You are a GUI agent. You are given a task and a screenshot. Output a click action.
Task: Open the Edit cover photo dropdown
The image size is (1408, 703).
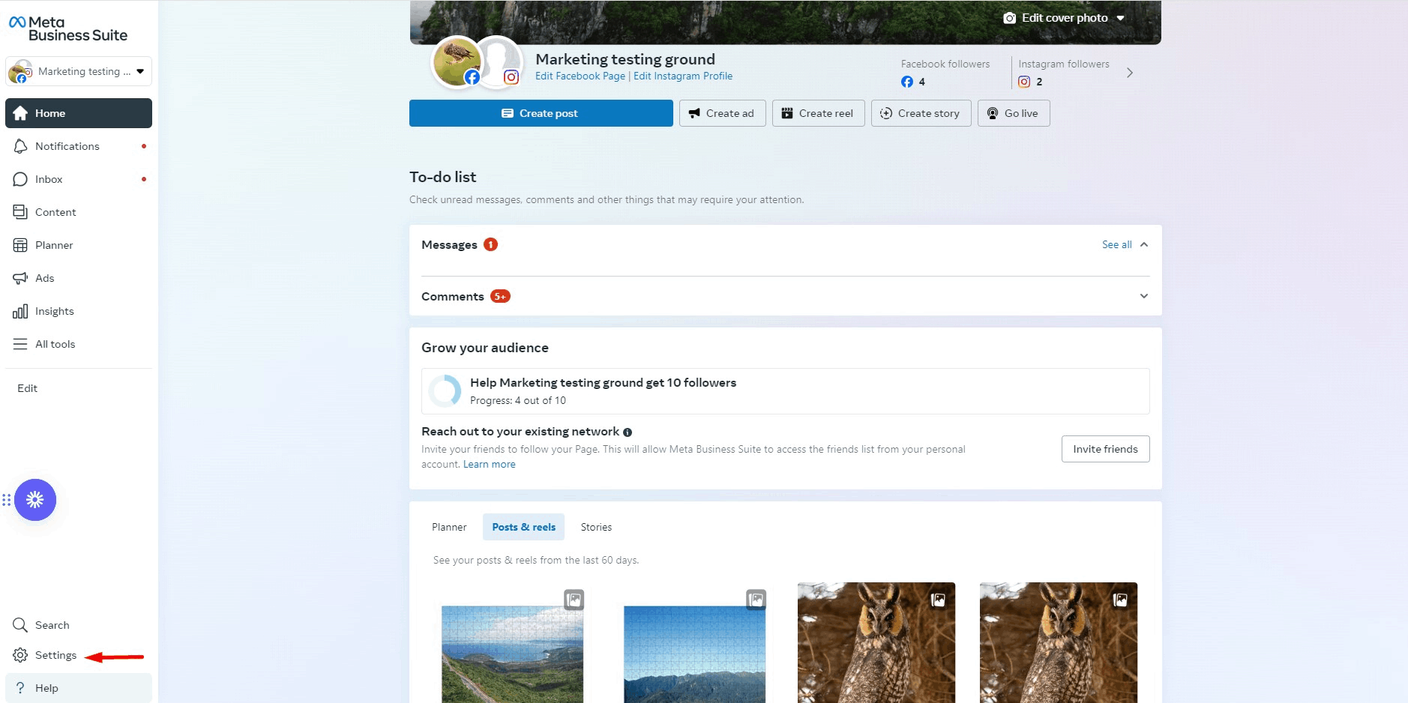click(1065, 18)
